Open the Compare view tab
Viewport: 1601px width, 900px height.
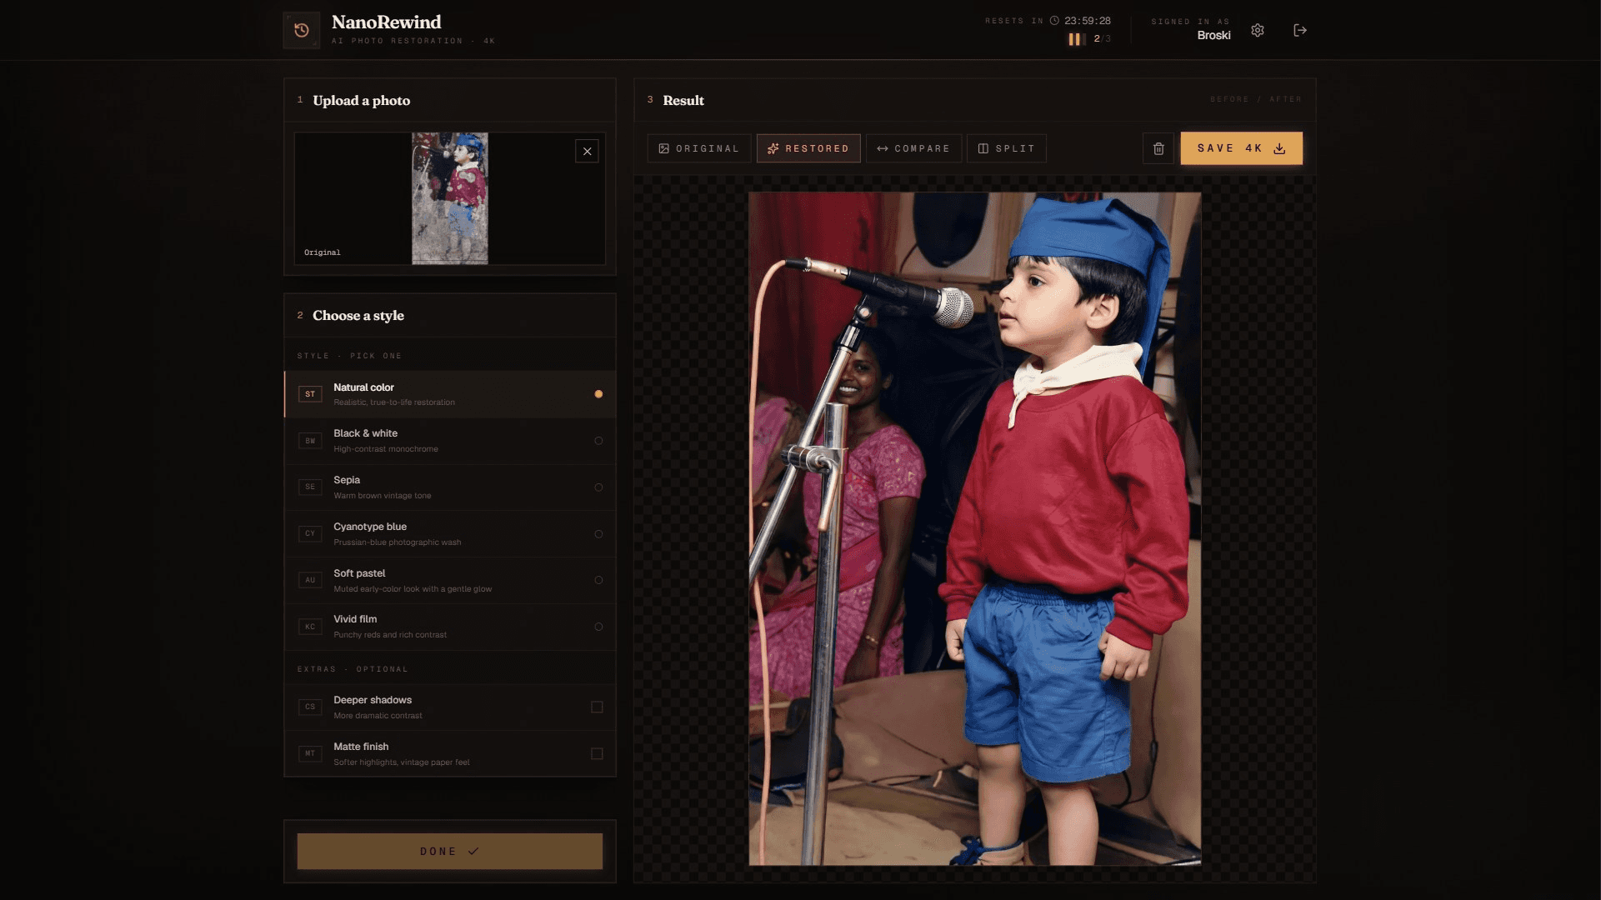(x=913, y=148)
